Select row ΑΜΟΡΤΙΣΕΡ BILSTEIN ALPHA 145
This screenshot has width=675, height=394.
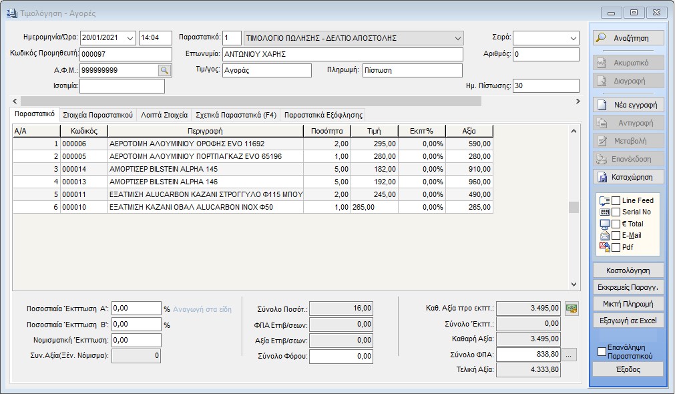(253, 169)
